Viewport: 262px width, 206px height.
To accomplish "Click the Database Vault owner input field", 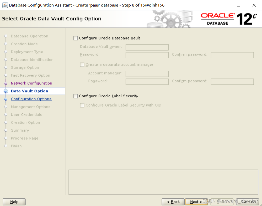I will 147,47.
